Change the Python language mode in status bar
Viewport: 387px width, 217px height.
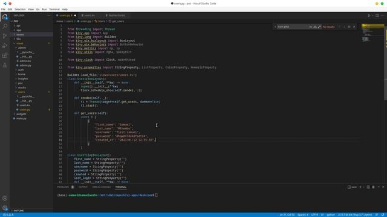[331, 215]
